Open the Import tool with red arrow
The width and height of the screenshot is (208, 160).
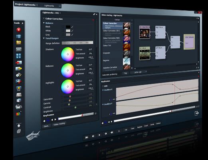click(x=19, y=62)
